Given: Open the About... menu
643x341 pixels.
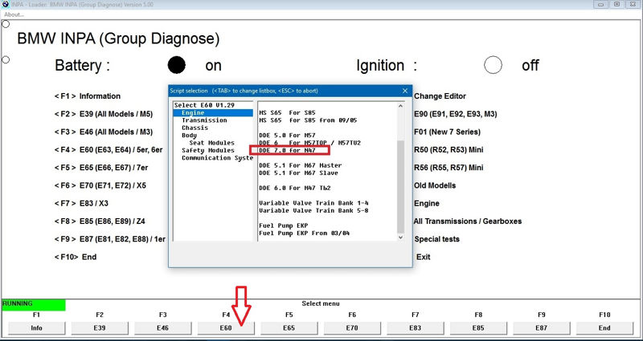Looking at the screenshot, I should 14,14.
